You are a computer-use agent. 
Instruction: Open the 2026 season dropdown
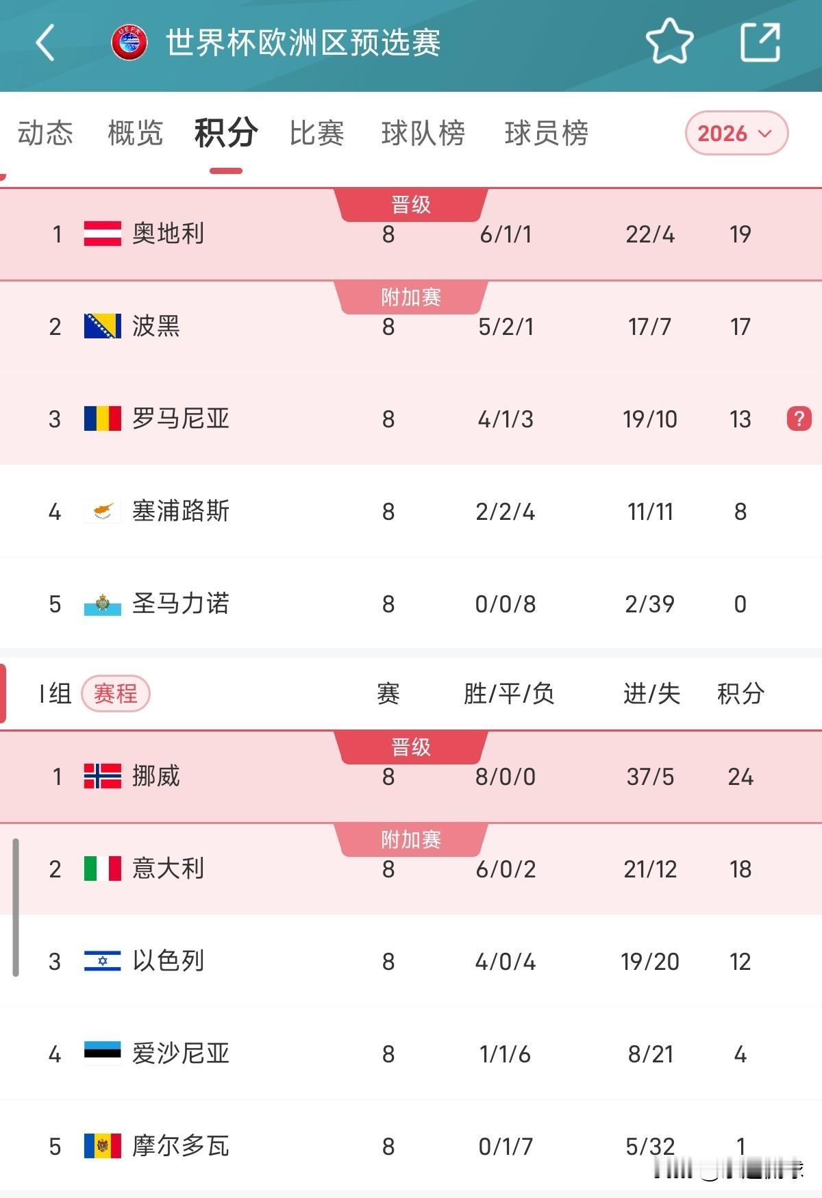736,133
